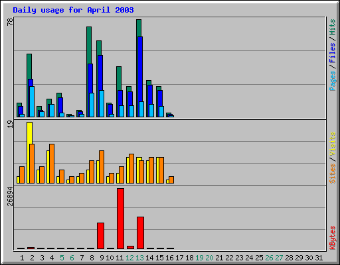Click the orange sites bar for day 12
This screenshot has height=265, width=340.
tap(131, 168)
